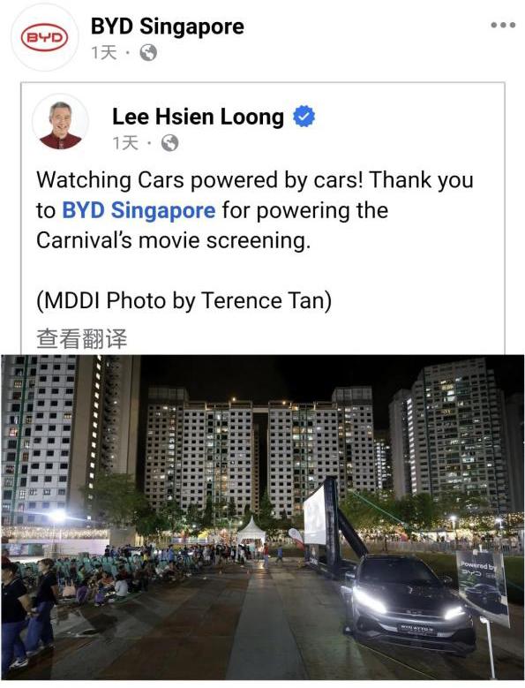This screenshot has width=525, height=688.
Task: Open the three-dot post options menu
Action: coord(503,25)
